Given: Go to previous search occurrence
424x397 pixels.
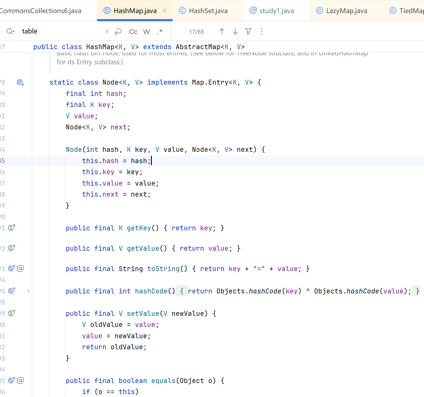Looking at the screenshot, I should 222,31.
